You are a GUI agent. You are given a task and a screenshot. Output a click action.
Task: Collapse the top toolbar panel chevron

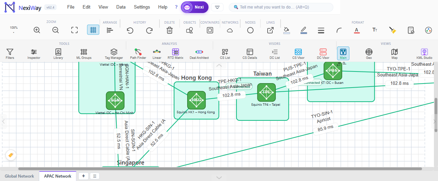[219, 65]
